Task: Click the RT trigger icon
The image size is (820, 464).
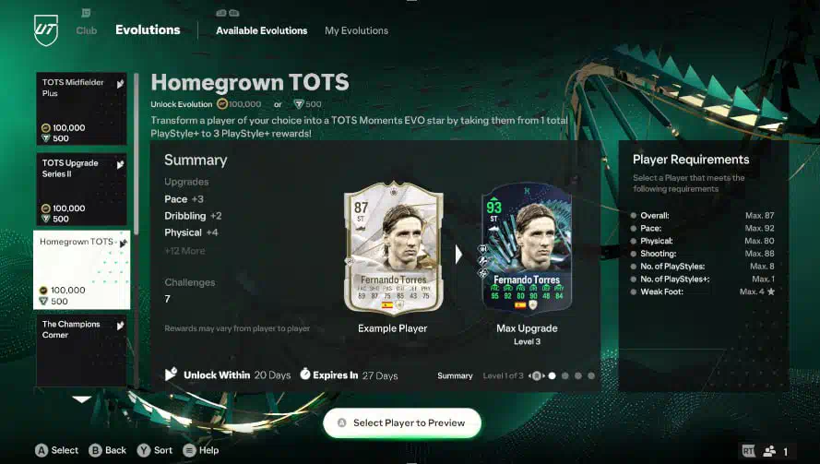Action: point(748,450)
